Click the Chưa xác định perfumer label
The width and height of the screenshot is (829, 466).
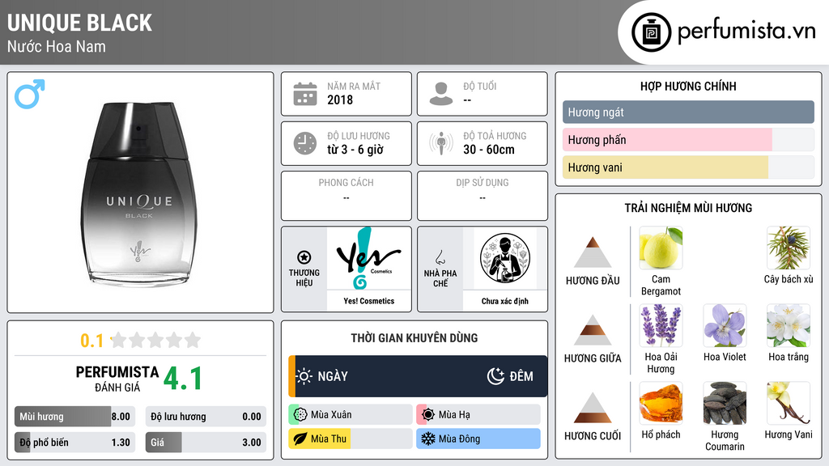pos(505,301)
